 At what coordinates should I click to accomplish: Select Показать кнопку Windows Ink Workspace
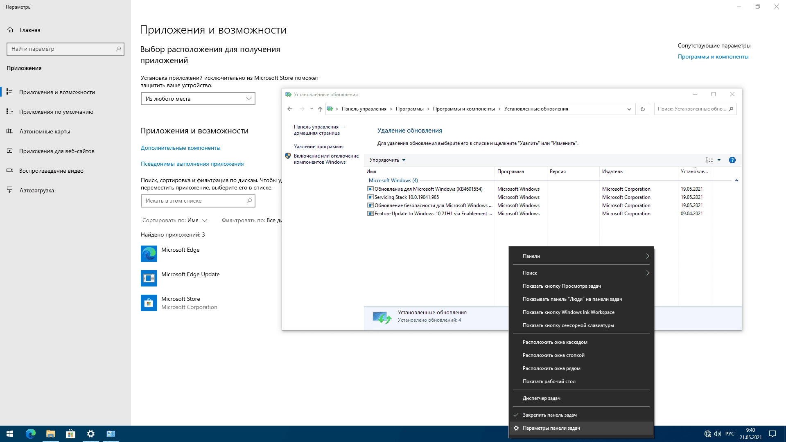(x=581, y=312)
